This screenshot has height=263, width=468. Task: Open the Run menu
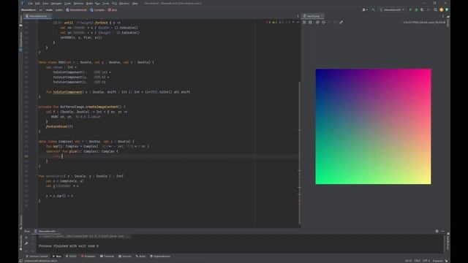click(x=97, y=3)
